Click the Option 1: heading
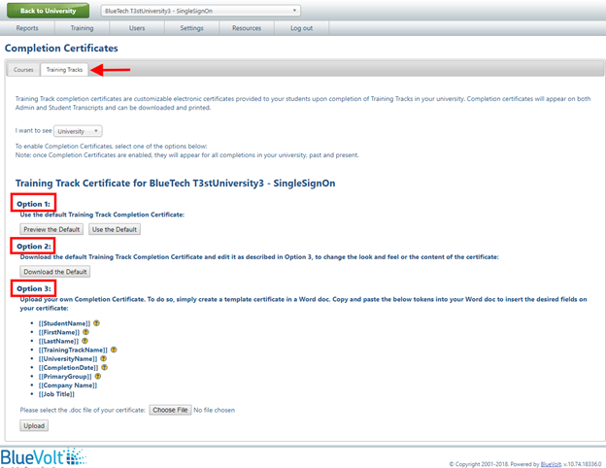 pos(33,204)
